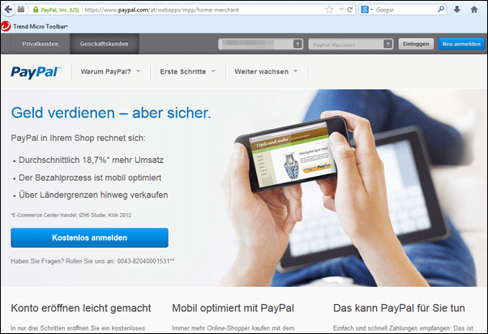
Task: Bookmark page with the star icon
Action: point(329,10)
